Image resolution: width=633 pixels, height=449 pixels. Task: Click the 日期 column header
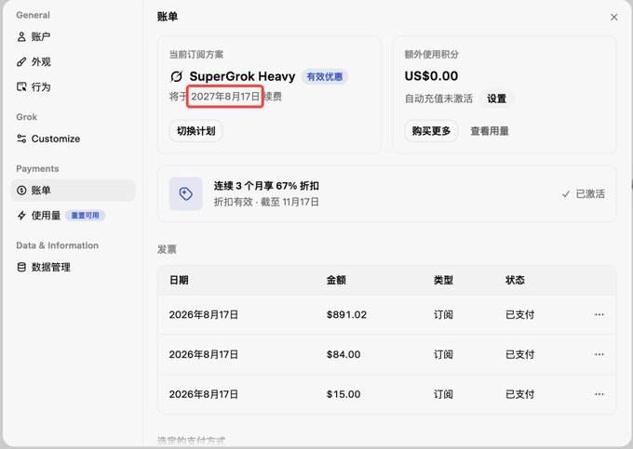(179, 280)
